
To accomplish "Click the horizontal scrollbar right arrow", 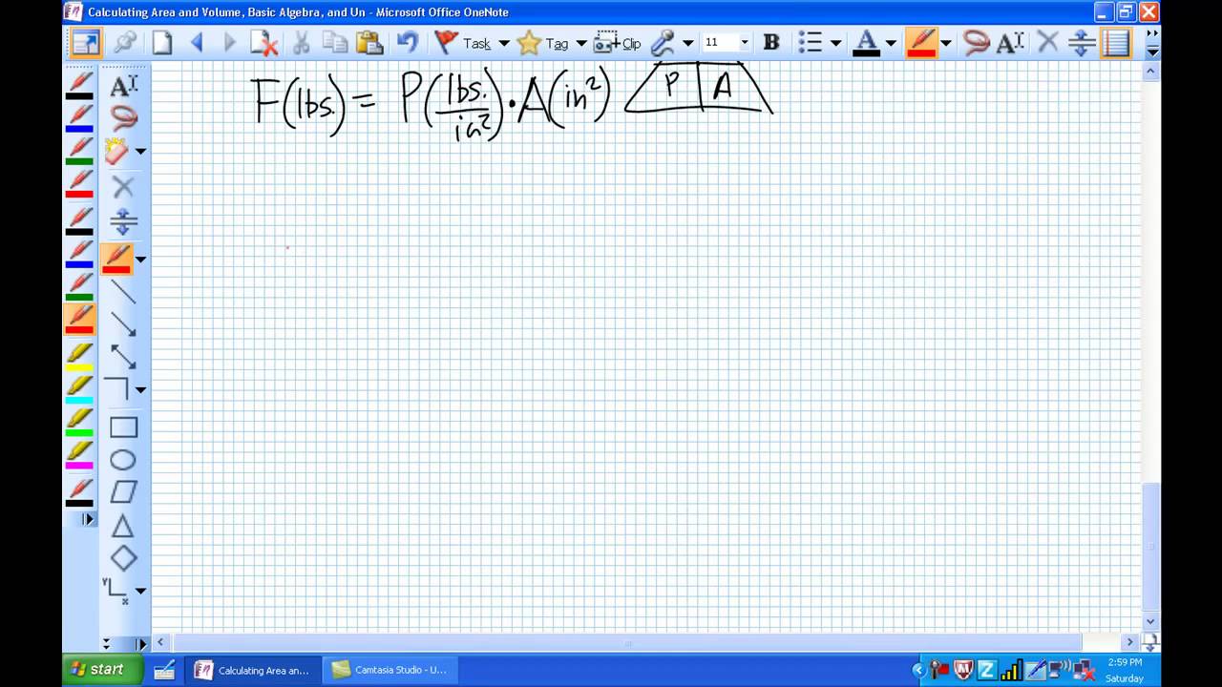I will [1130, 643].
